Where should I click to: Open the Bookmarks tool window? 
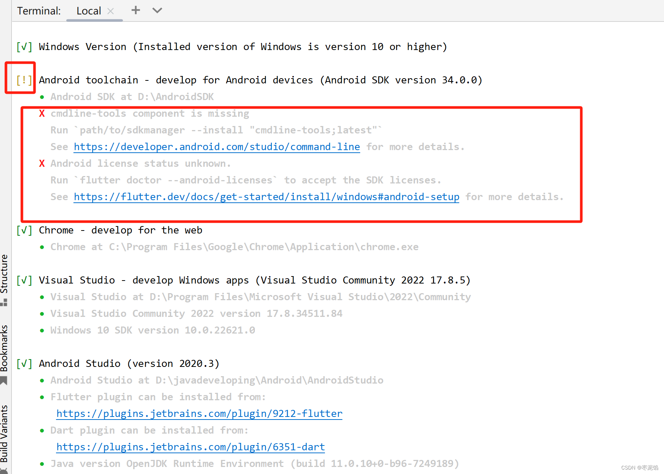tap(4, 348)
